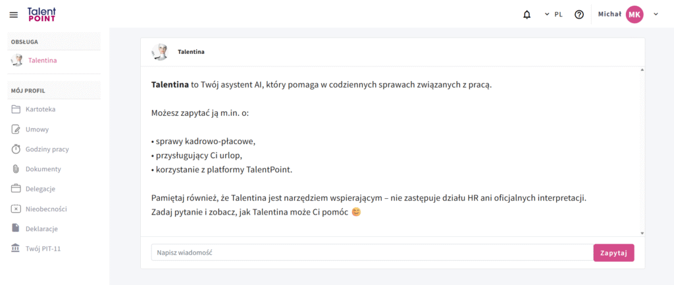This screenshot has height=285, width=674.
Task: Click the MK user avatar
Action: [x=635, y=14]
